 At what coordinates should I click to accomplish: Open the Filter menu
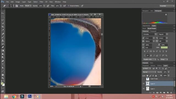click(x=41, y=2)
